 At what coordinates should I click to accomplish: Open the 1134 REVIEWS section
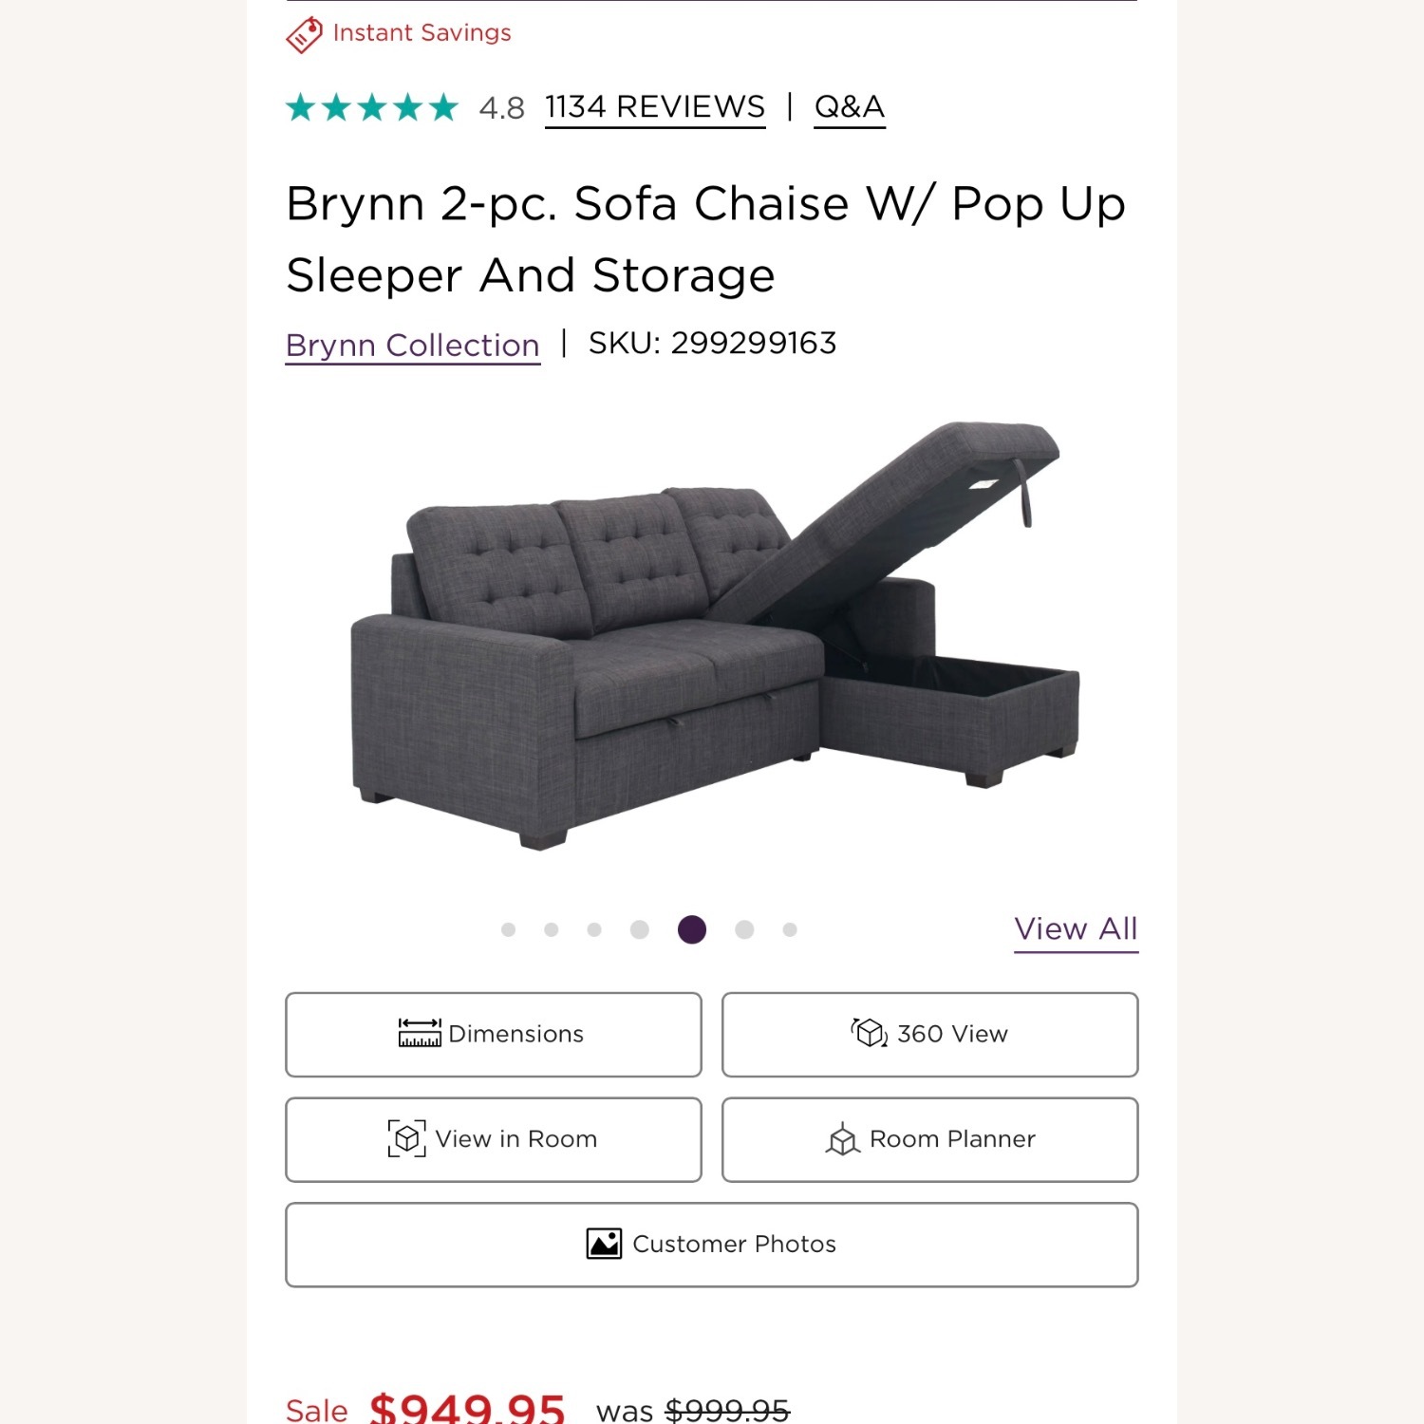(653, 106)
